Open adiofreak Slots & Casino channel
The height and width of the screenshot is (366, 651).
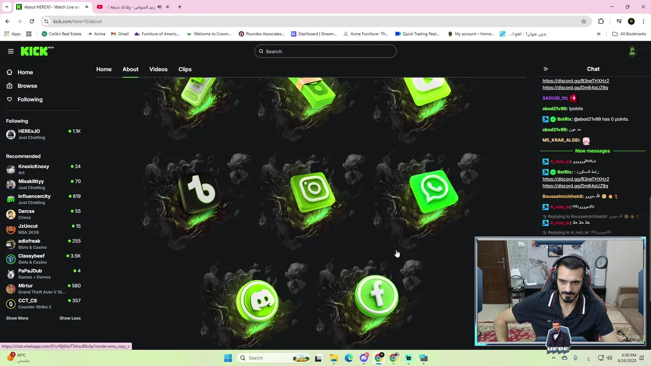(x=43, y=244)
